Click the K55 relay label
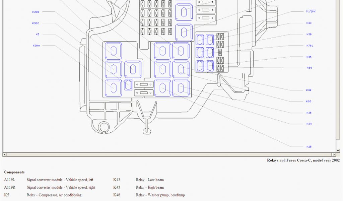 (x=308, y=102)
